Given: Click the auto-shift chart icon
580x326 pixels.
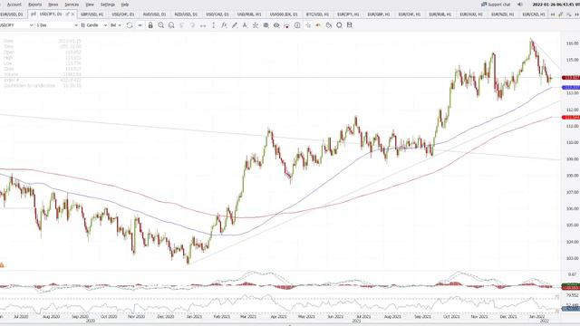Looking at the screenshot, I should click(x=140, y=25).
